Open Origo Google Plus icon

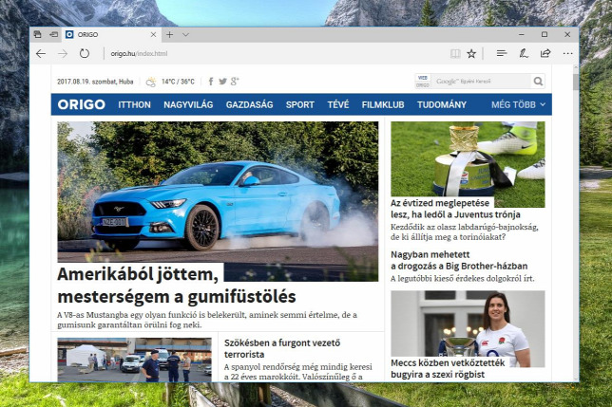[235, 82]
